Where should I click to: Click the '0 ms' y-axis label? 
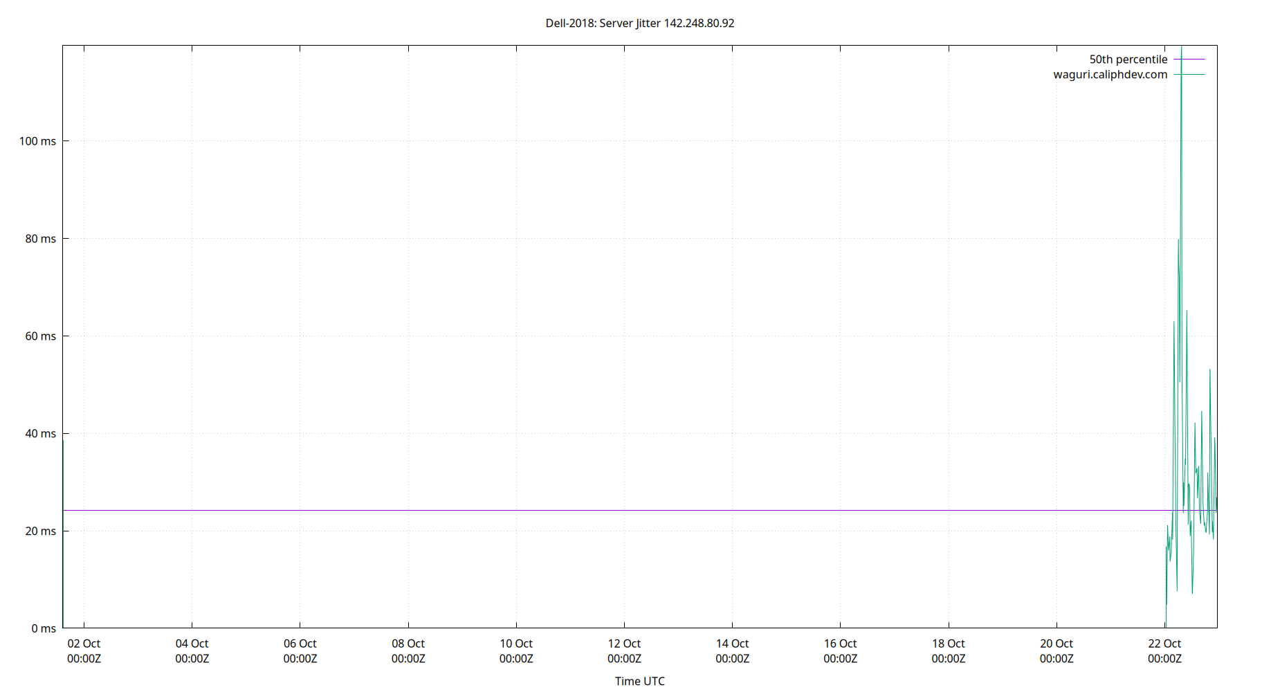44,628
